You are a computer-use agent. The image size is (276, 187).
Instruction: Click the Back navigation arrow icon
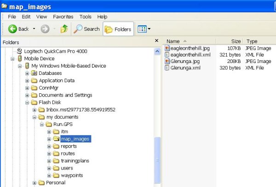(x=12, y=29)
